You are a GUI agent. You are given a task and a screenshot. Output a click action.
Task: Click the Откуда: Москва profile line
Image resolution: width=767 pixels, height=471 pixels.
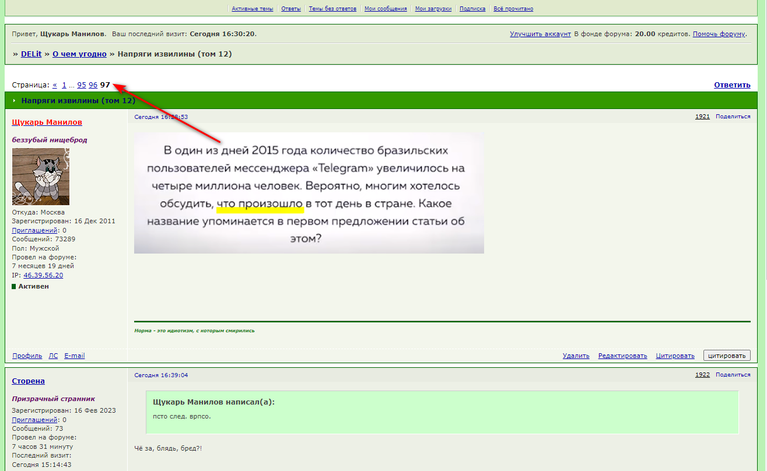pyautogui.click(x=38, y=212)
